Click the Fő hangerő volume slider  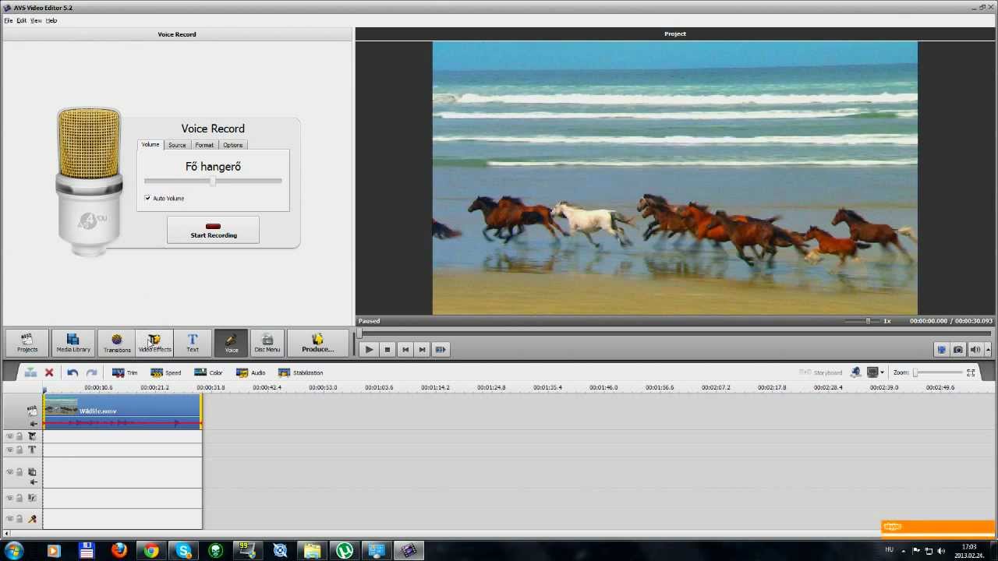tap(213, 181)
